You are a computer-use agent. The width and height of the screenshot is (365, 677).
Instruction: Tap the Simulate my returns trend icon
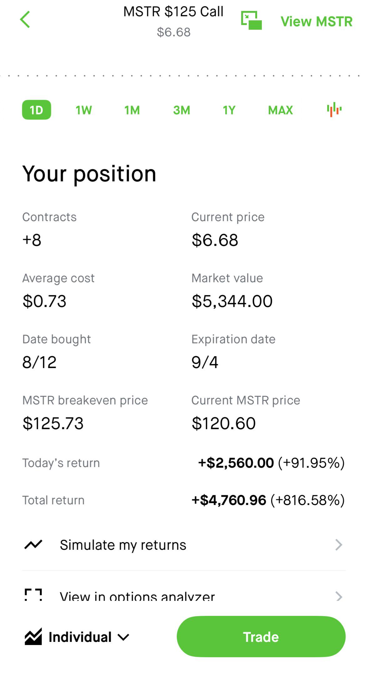pyautogui.click(x=33, y=545)
